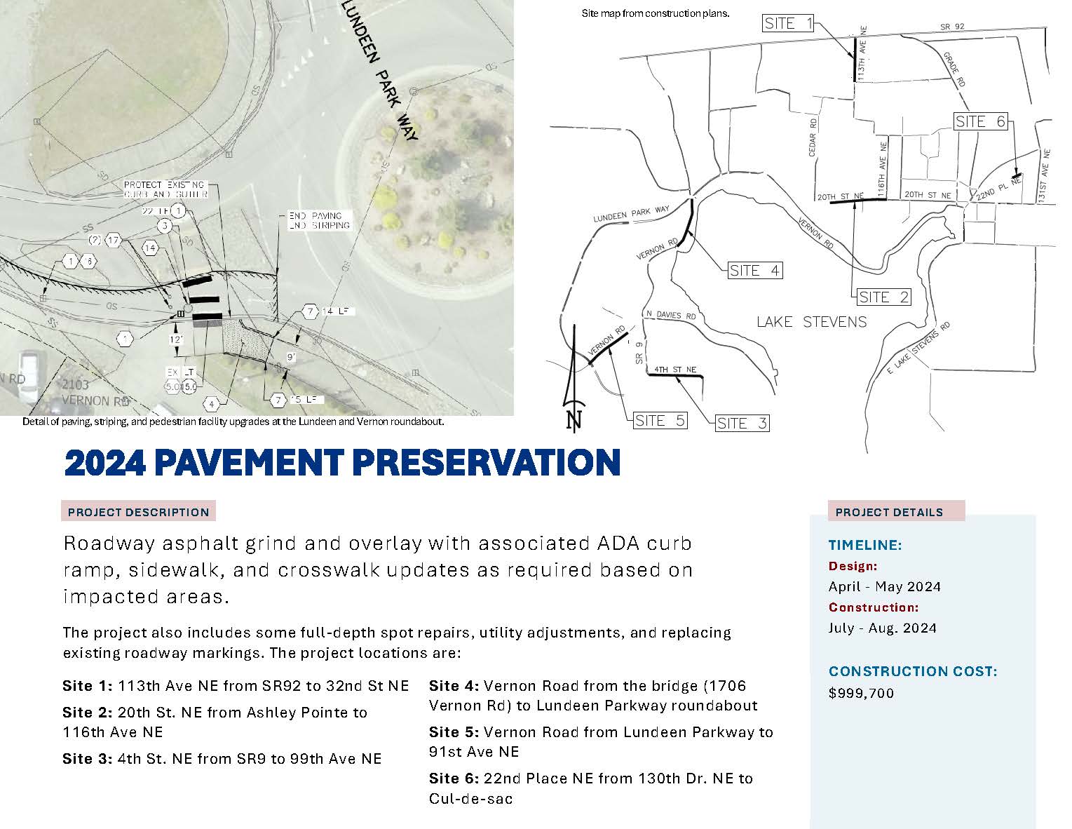
Task: Click the SITE 2 callout box
Action: pos(884,297)
